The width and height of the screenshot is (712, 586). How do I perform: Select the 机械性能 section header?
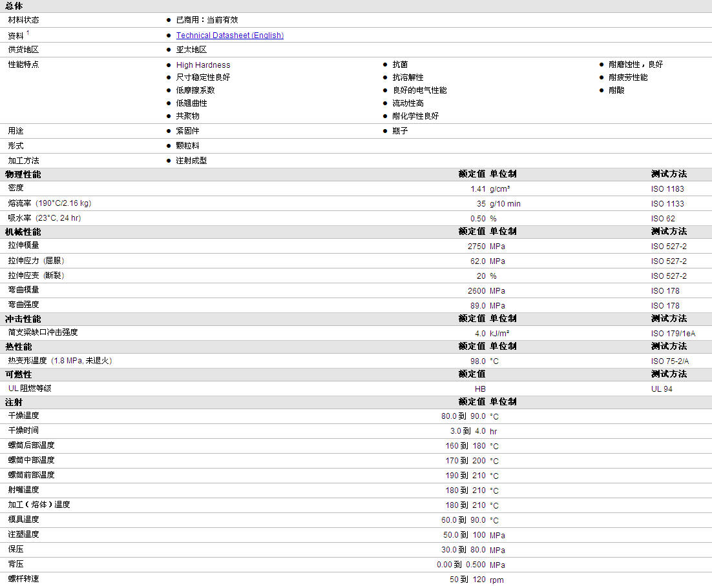tap(23, 232)
